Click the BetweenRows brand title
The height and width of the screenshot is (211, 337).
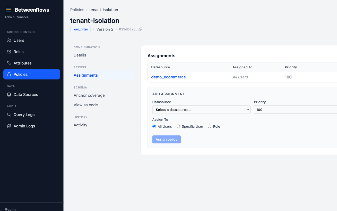point(32,10)
